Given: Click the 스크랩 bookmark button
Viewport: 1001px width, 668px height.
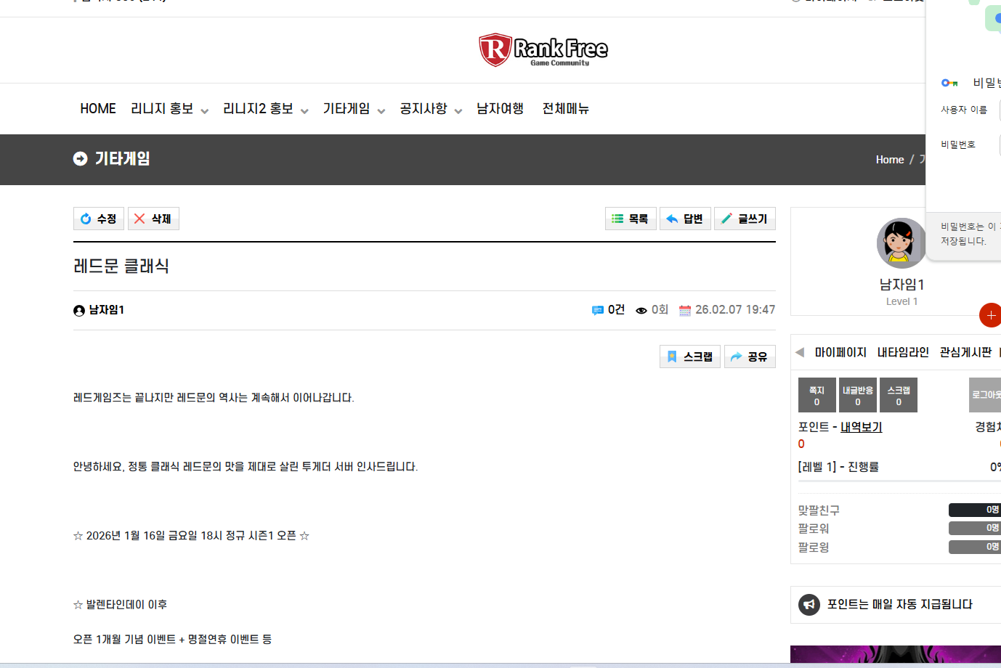Looking at the screenshot, I should click(690, 357).
